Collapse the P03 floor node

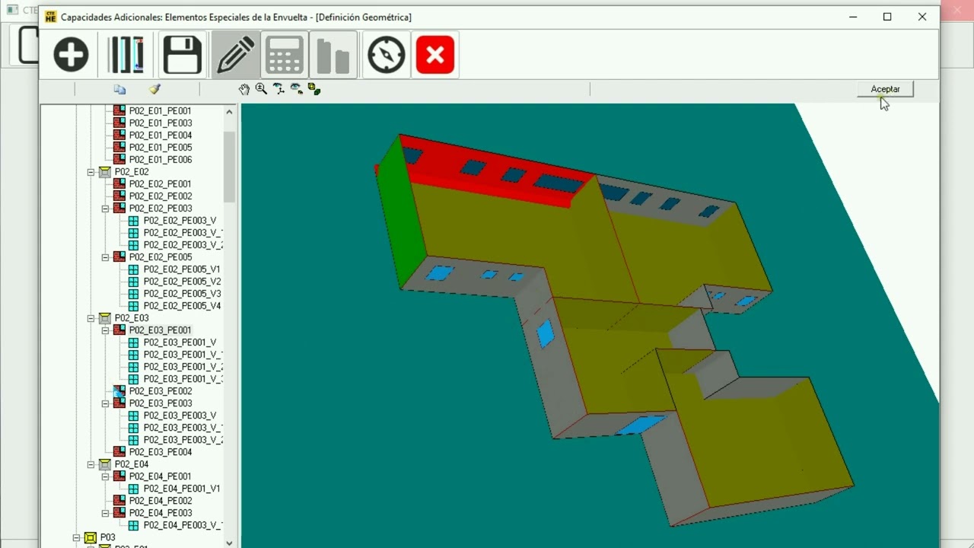click(x=76, y=537)
